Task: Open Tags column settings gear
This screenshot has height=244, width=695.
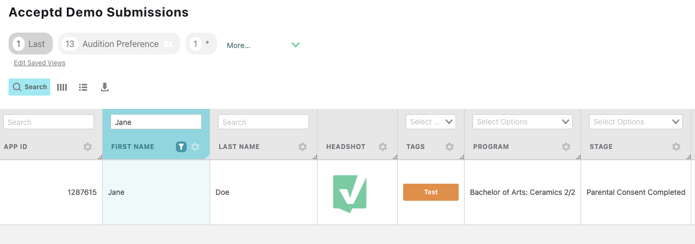Action: [450, 147]
